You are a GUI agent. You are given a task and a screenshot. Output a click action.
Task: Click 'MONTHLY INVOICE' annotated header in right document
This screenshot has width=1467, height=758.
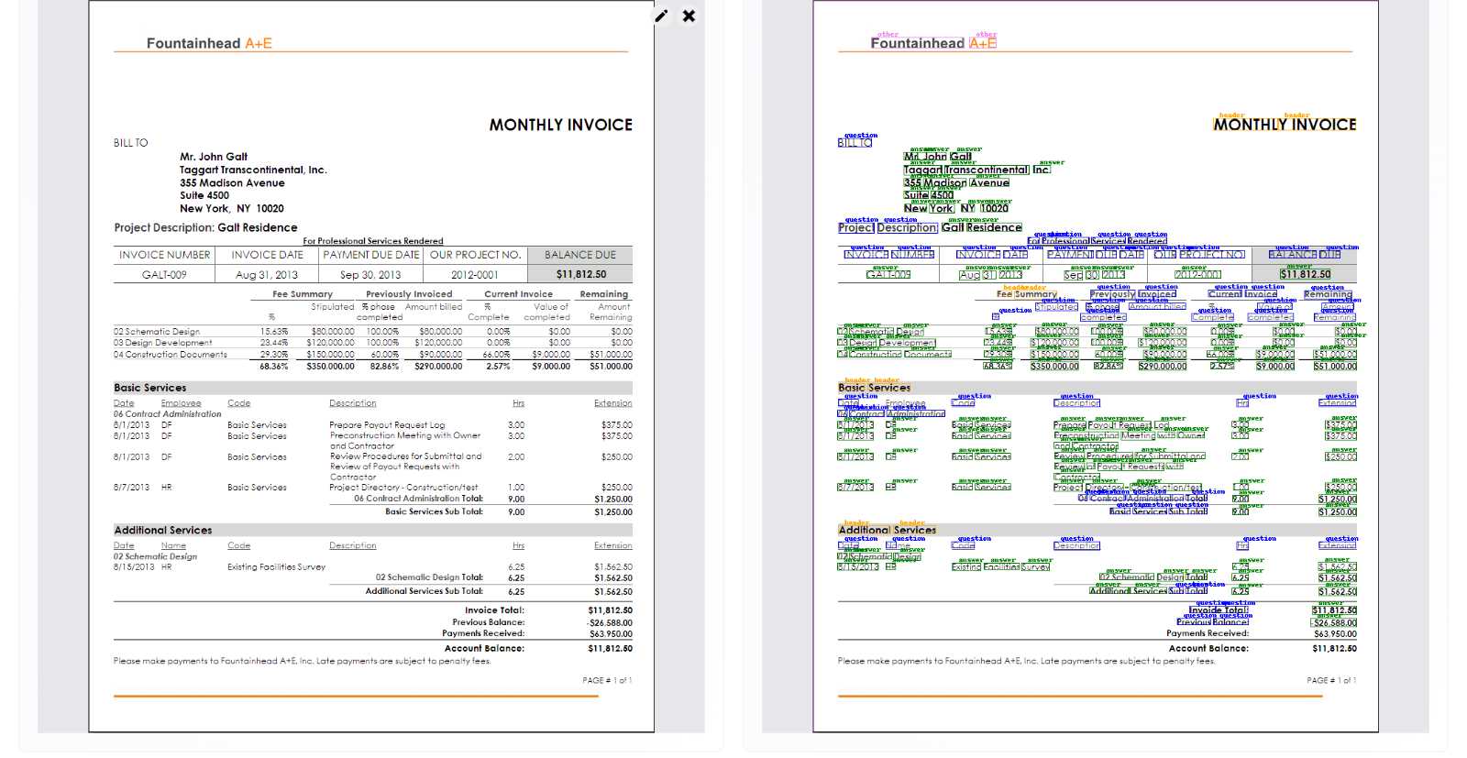[x=1285, y=125]
